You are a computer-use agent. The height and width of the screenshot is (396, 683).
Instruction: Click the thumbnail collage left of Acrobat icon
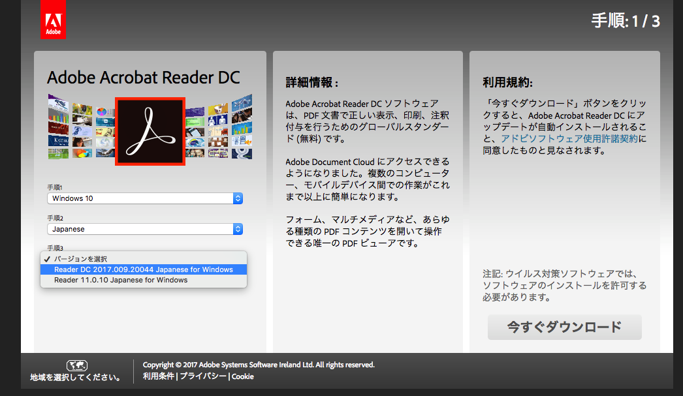click(x=80, y=127)
